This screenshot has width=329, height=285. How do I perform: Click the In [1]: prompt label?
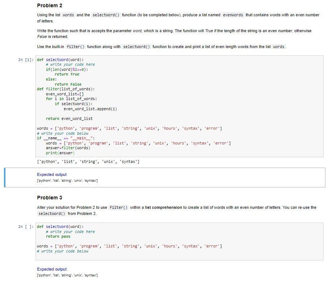coord(25,60)
